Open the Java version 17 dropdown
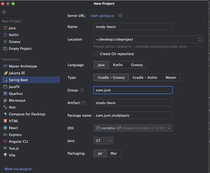This screenshot has width=210, height=173. click(x=104, y=141)
